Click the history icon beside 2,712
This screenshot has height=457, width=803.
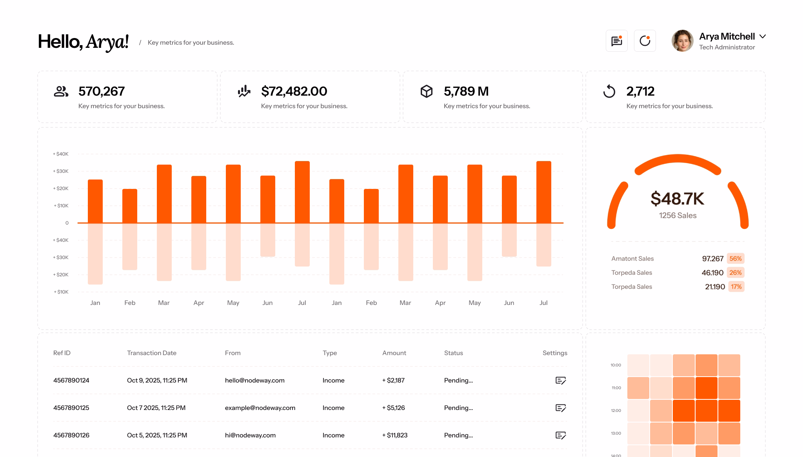(609, 91)
